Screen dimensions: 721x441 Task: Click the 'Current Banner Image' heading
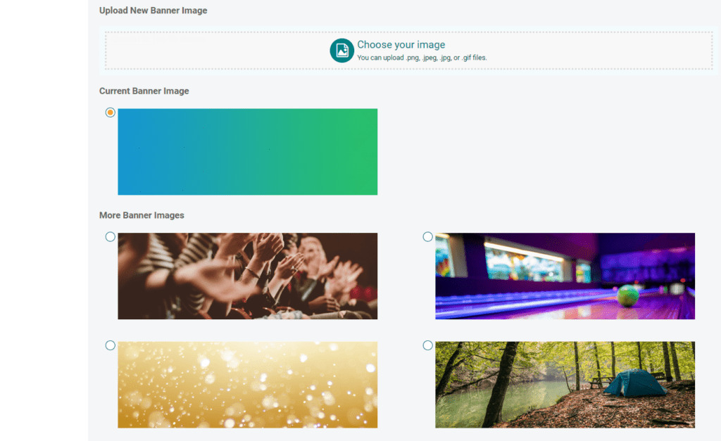tap(144, 91)
